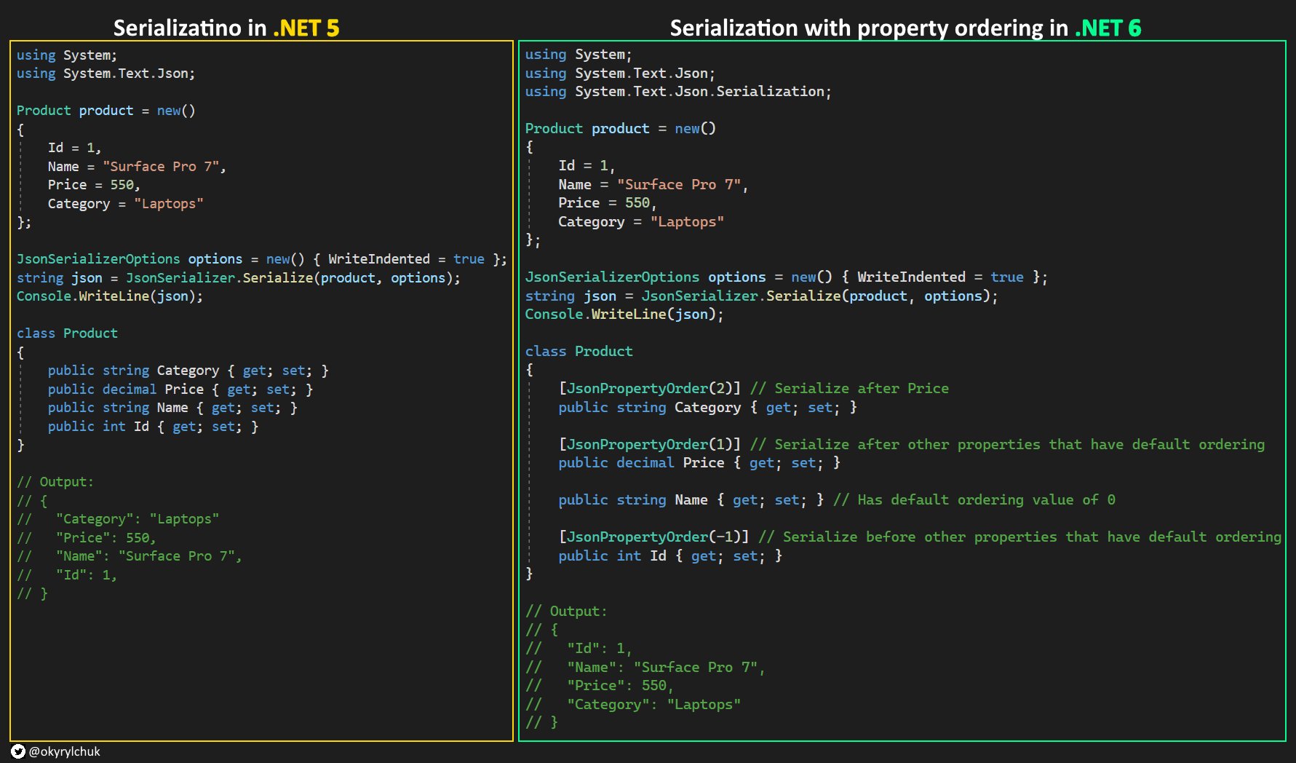Click the [JsonPropertyOrder(-1)] attribute above Id

pyautogui.click(x=653, y=537)
